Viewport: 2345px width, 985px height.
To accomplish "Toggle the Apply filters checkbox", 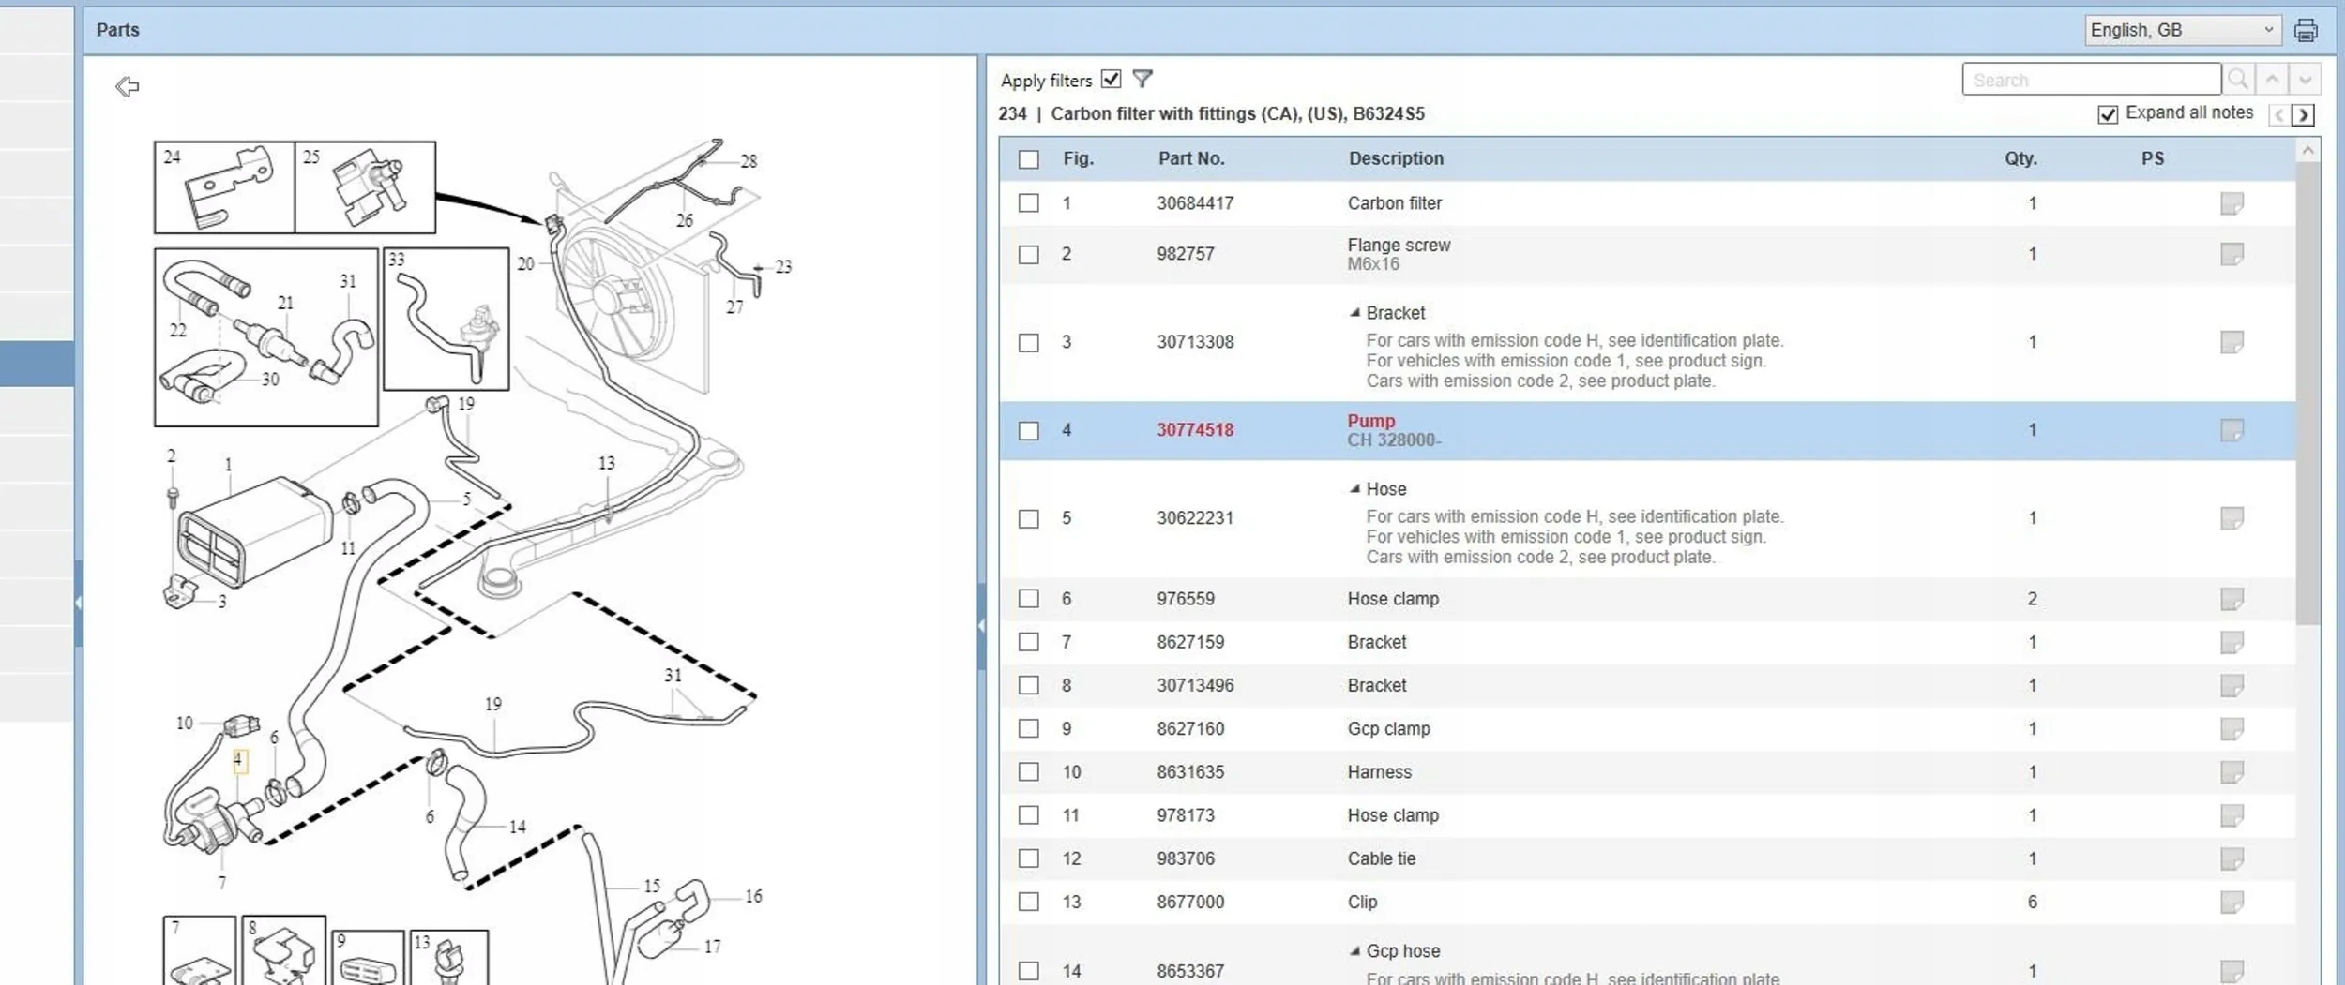I will tap(1111, 79).
